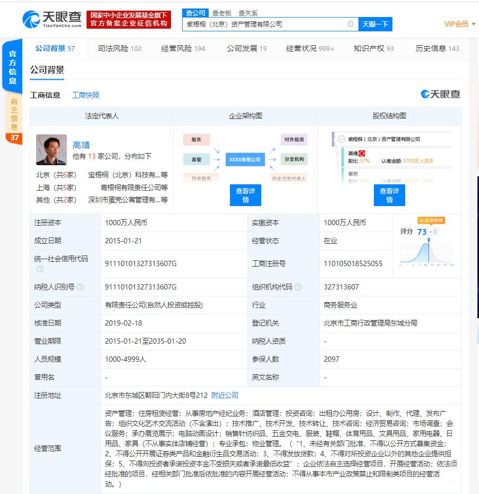Click help icon next to 统一社会信用代码
Screen dimensions: 479x494
pyautogui.click(x=40, y=269)
